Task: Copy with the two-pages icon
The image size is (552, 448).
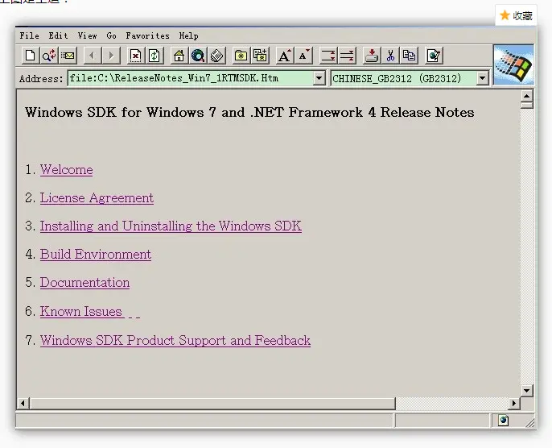Action: point(409,56)
